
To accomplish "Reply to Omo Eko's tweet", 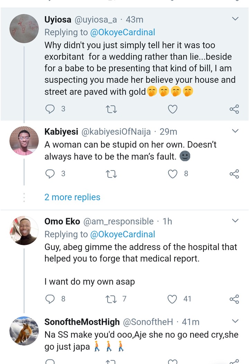I will point(50,299).
